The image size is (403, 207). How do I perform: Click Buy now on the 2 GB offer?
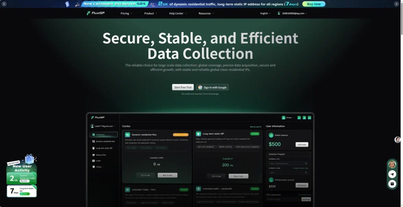[x=24, y=181]
